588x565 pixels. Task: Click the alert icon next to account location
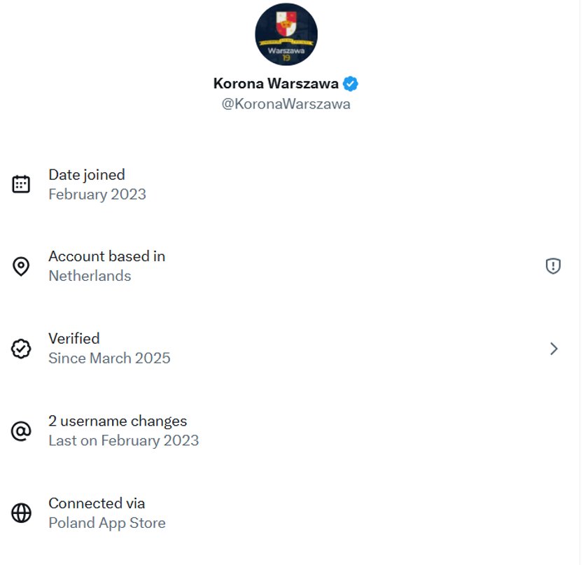pyautogui.click(x=552, y=266)
